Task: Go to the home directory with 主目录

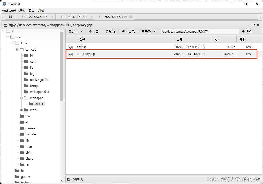Action: tap(128, 31)
